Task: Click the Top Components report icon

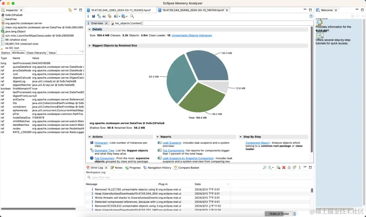Action: pos(160,150)
